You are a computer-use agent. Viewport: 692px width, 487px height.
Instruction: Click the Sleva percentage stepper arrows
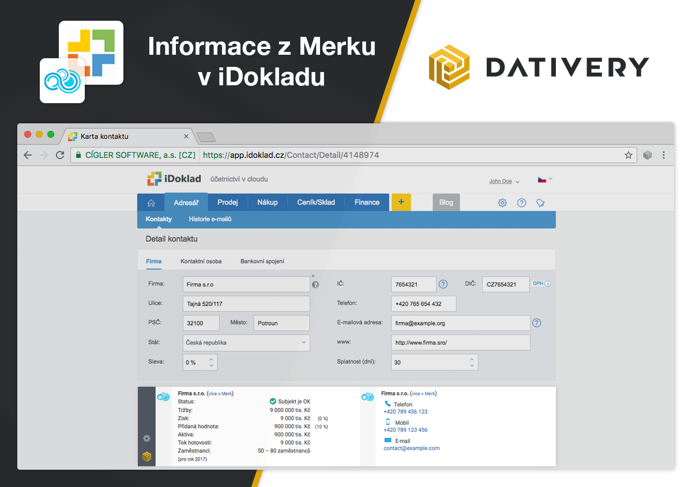coord(211,363)
